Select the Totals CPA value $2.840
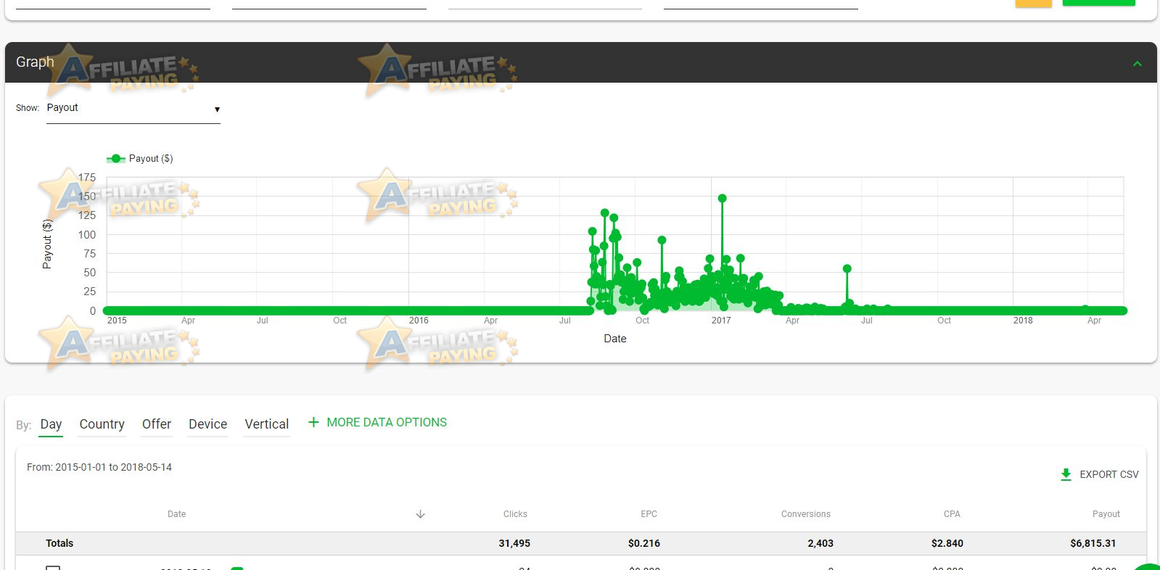This screenshot has width=1160, height=570. 947,543
